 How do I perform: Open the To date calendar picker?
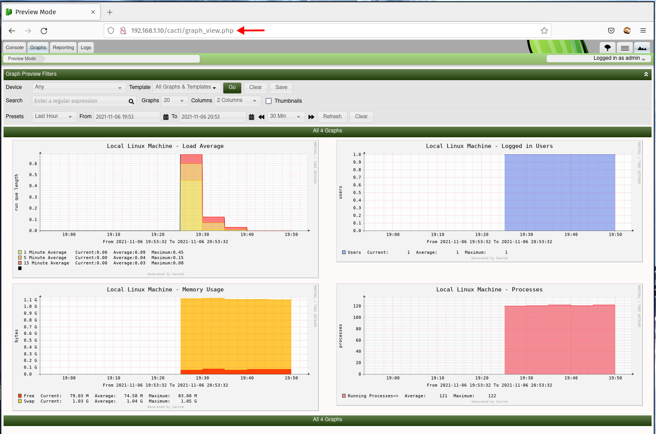point(251,117)
